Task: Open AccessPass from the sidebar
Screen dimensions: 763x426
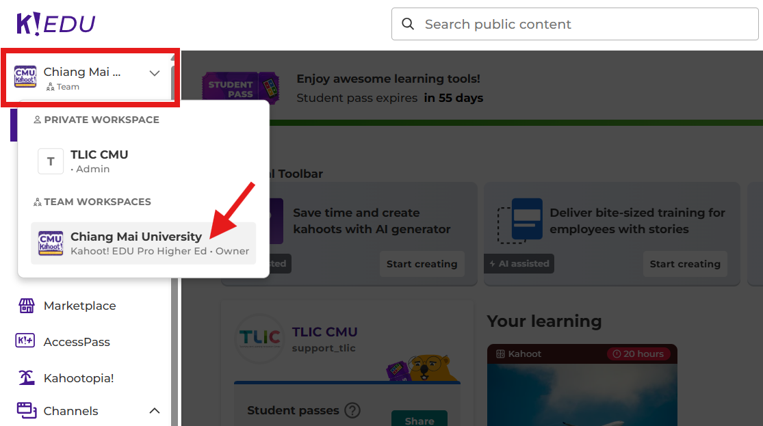Action: pos(77,342)
